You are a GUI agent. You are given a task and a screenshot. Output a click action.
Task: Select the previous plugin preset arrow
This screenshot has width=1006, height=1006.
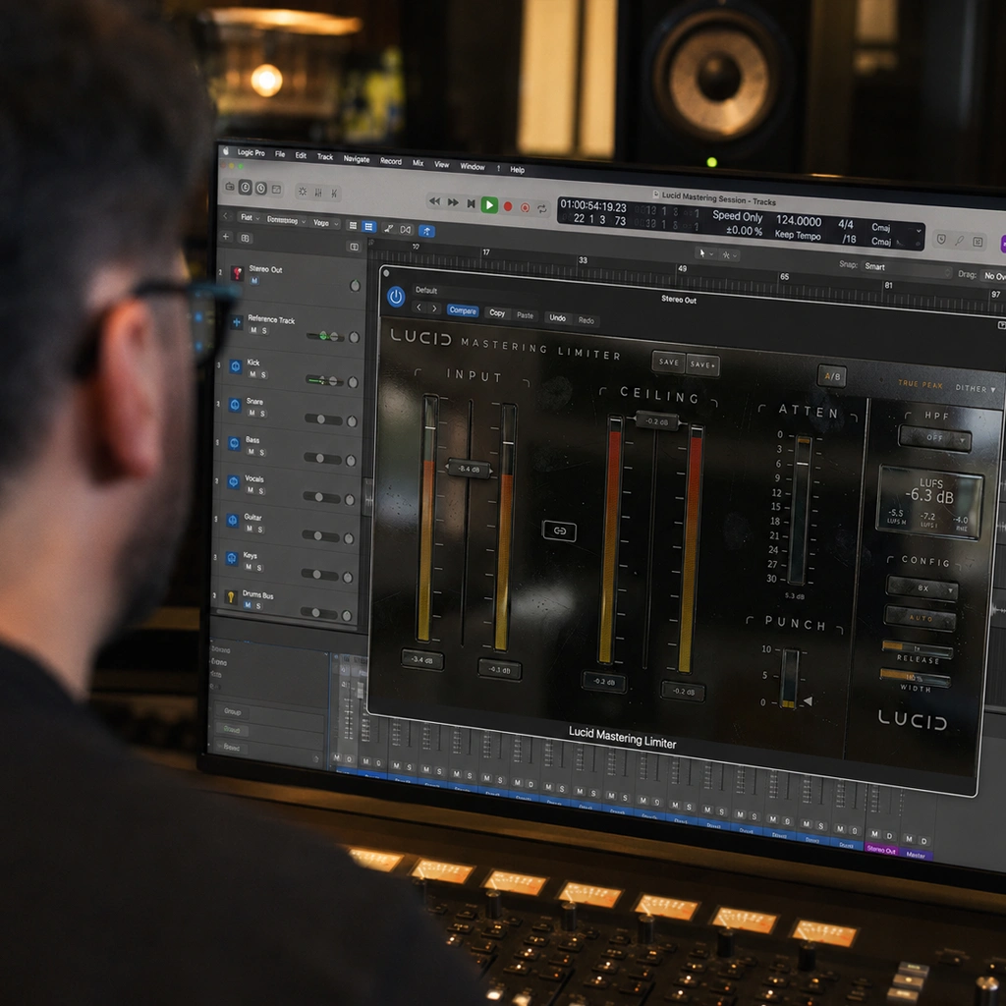point(419,307)
